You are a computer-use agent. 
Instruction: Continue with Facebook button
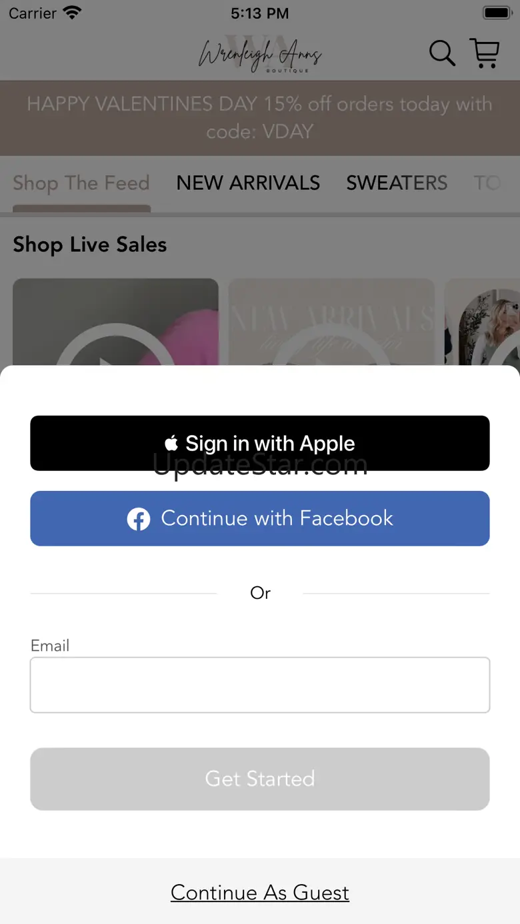[260, 518]
